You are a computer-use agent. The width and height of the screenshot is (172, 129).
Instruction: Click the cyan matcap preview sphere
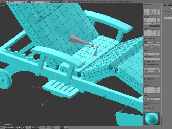152,119
